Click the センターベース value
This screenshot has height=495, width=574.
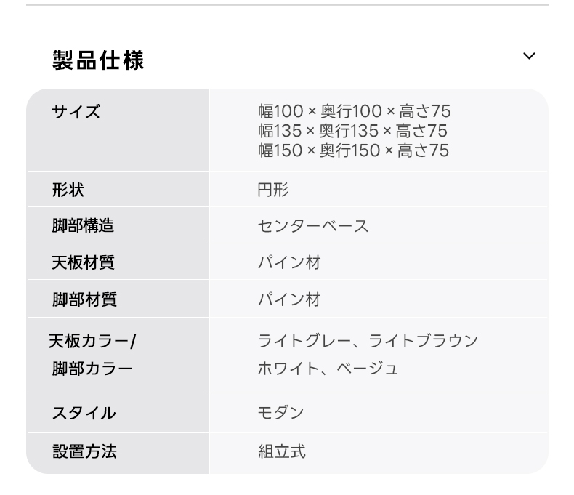(313, 225)
